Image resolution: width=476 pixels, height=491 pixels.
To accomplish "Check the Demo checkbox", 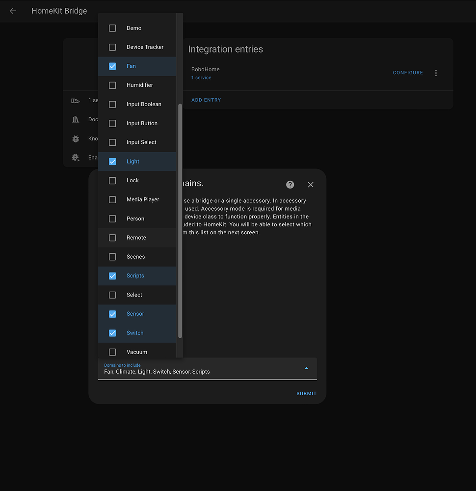I will click(112, 28).
